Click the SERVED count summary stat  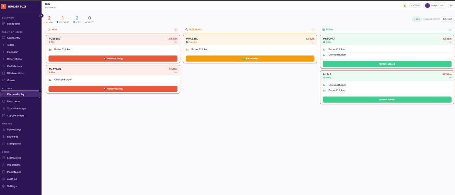[89, 19]
